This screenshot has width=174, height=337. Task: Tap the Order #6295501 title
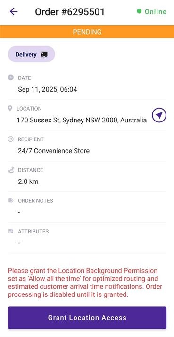coord(70,12)
